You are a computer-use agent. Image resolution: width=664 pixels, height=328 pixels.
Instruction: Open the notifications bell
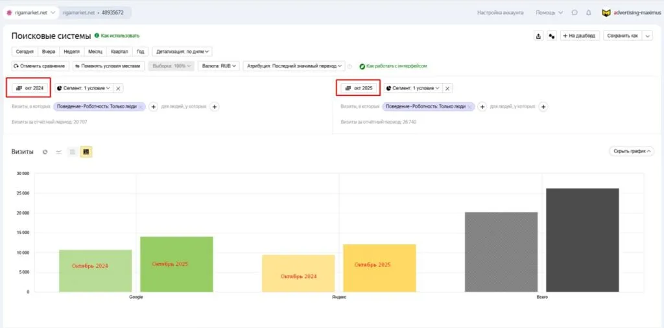589,13
